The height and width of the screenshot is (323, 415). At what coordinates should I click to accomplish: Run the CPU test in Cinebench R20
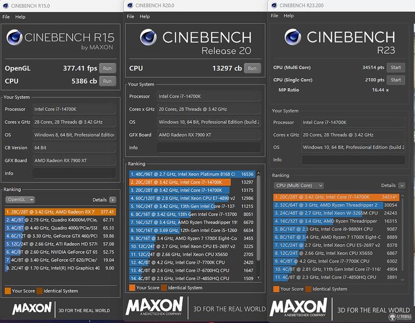[252, 68]
